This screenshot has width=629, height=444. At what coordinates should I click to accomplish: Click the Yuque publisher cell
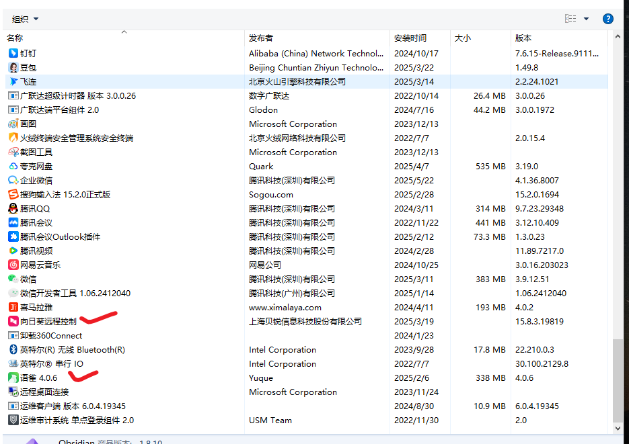[x=261, y=378]
